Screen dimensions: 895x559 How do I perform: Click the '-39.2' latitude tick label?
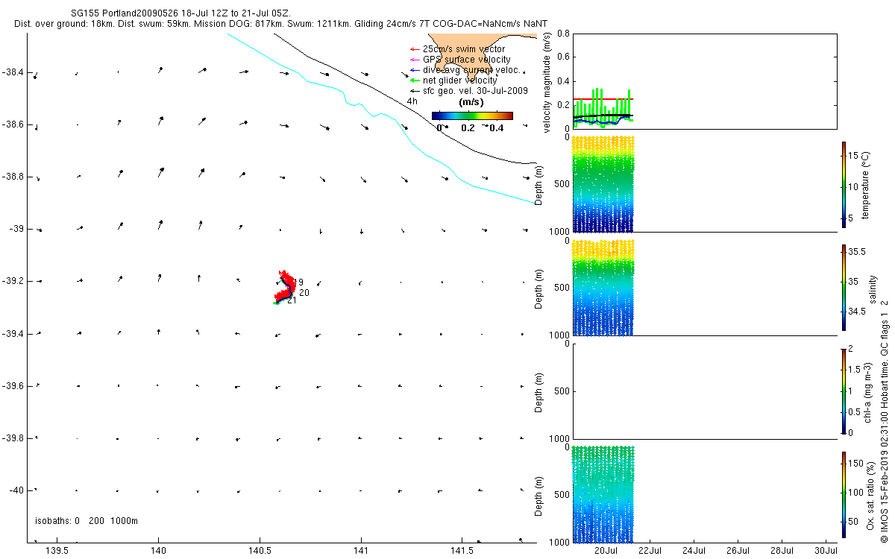pyautogui.click(x=13, y=281)
